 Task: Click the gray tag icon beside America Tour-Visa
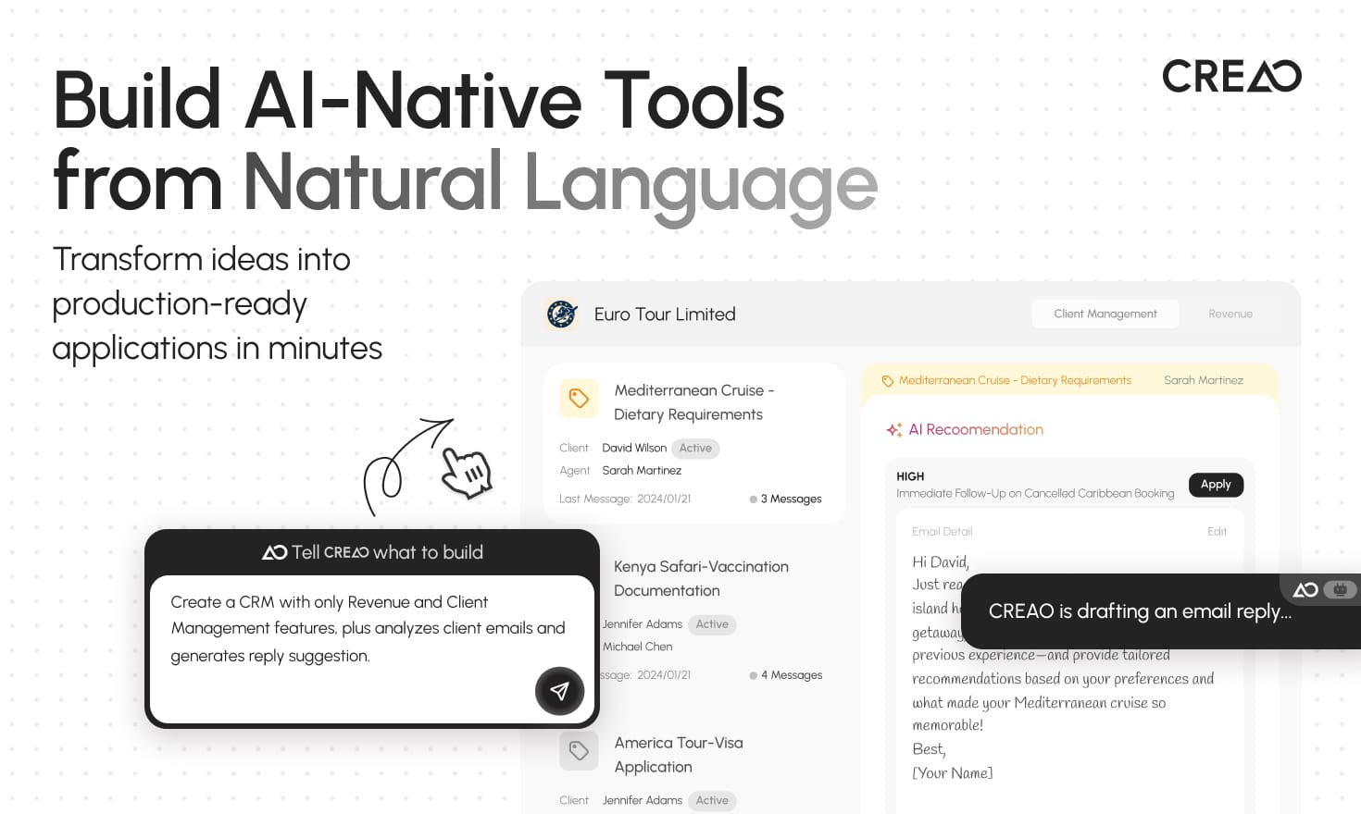[579, 751]
